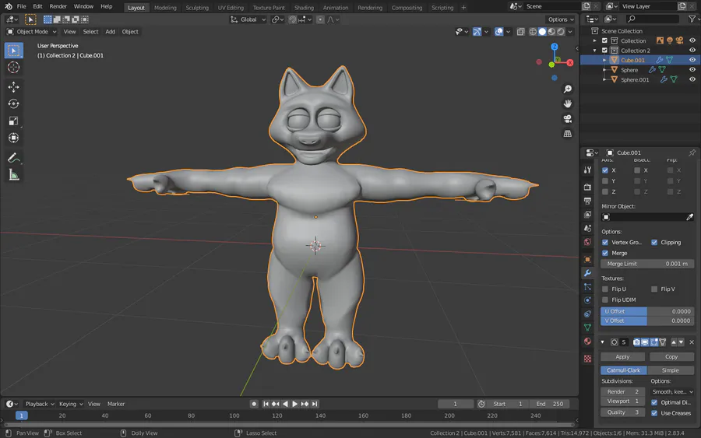Apply the subdivision modifier
Screen dimensions: 701x438
pyautogui.click(x=622, y=357)
